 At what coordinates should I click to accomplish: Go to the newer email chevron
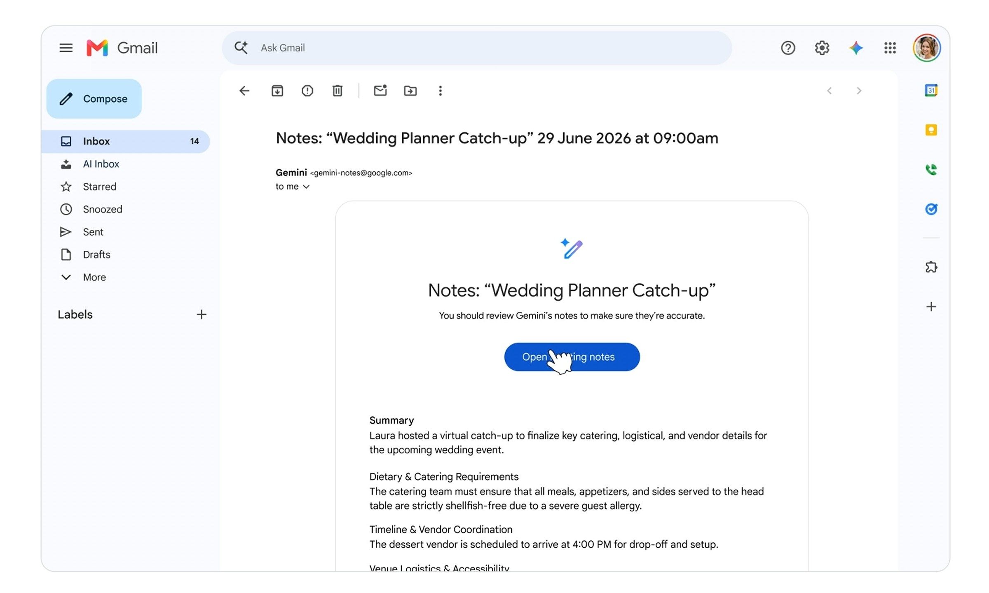[829, 91]
